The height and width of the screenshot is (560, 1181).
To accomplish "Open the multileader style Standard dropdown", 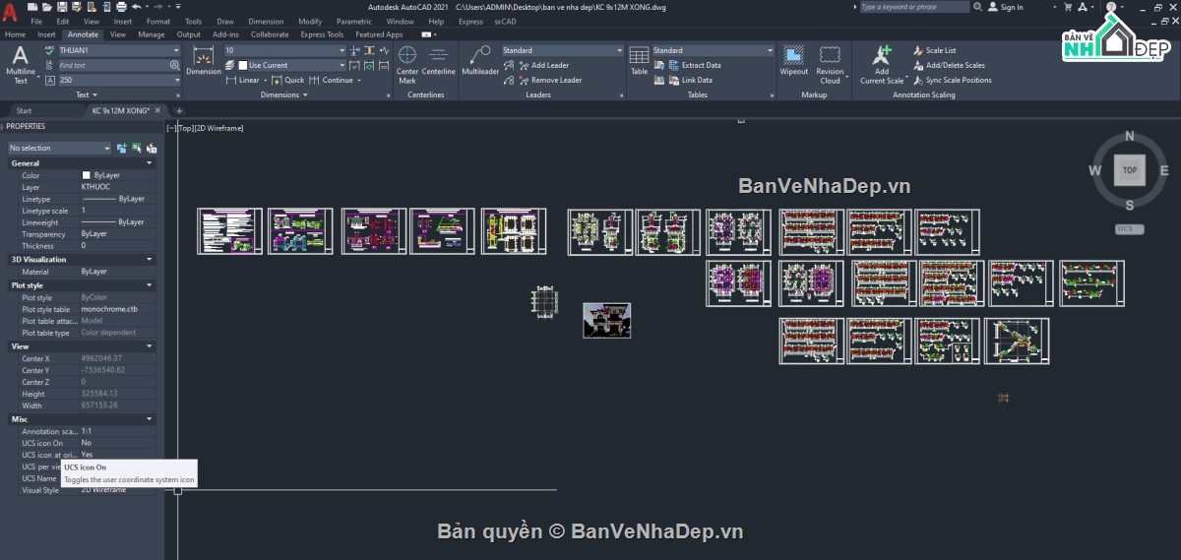I will click(x=561, y=50).
